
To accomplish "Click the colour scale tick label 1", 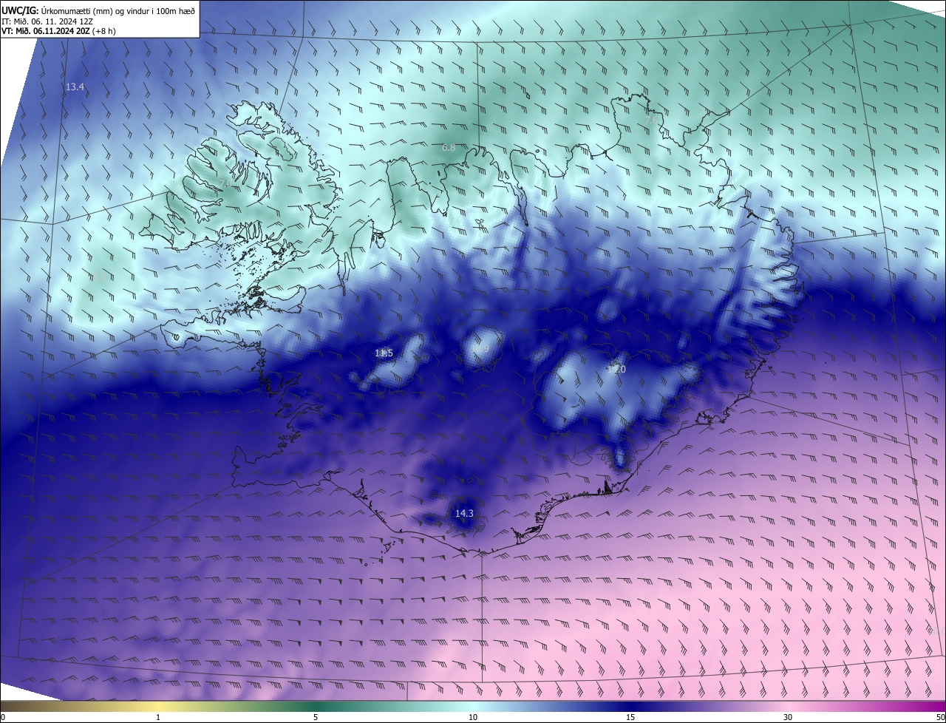I will 158,717.
